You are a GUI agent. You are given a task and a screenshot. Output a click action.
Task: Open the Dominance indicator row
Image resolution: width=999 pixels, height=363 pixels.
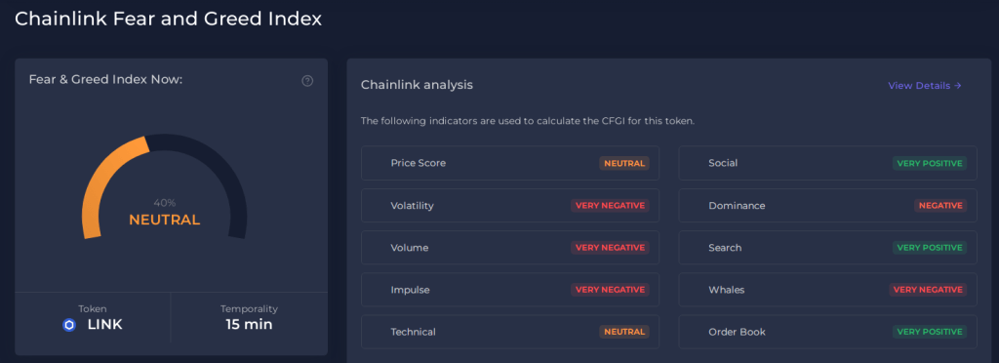coord(827,205)
